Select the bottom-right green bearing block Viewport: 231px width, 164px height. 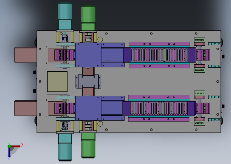point(200,123)
